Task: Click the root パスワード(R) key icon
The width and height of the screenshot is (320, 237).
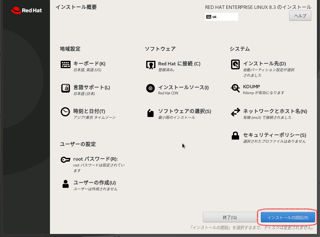Action: [x=66, y=160]
